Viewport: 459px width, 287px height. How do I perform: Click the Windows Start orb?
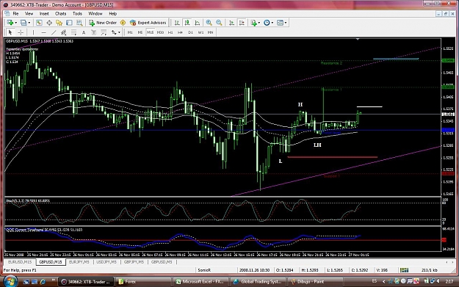pyautogui.click(x=10, y=281)
